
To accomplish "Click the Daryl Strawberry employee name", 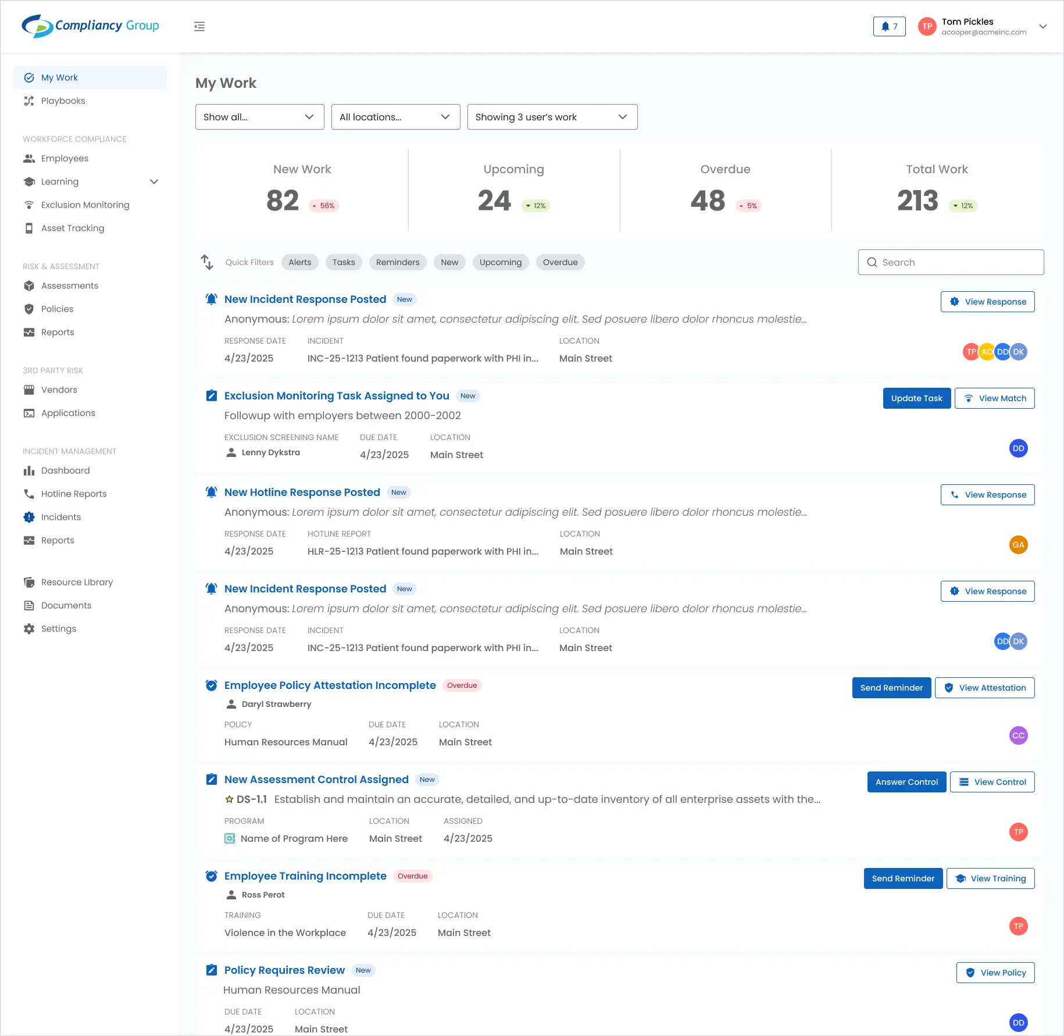I will point(277,704).
